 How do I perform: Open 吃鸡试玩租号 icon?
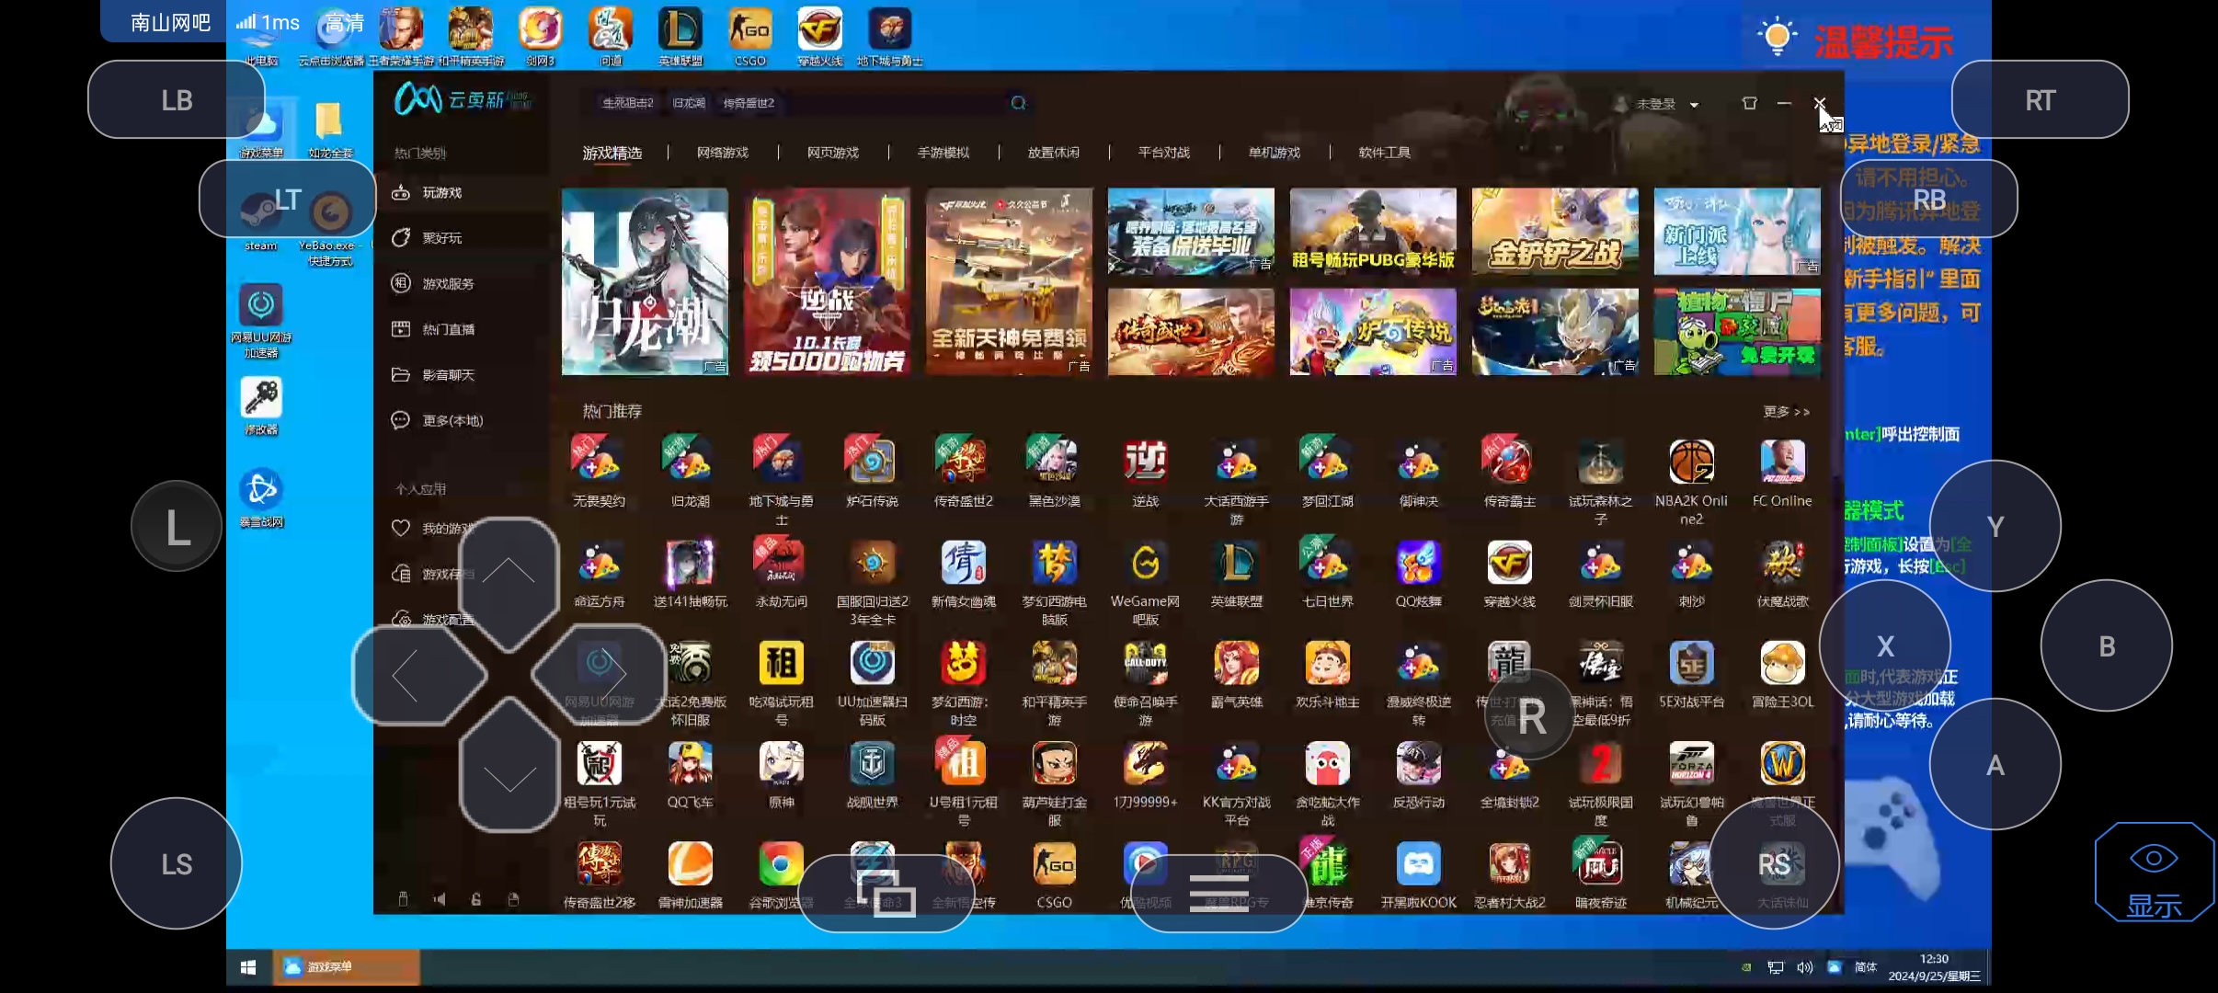click(x=781, y=682)
